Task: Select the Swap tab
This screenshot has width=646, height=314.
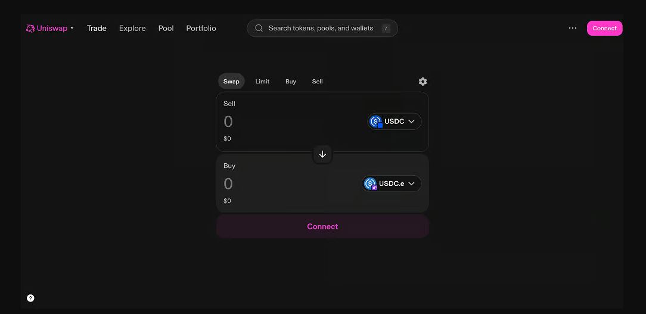Action: (231, 81)
